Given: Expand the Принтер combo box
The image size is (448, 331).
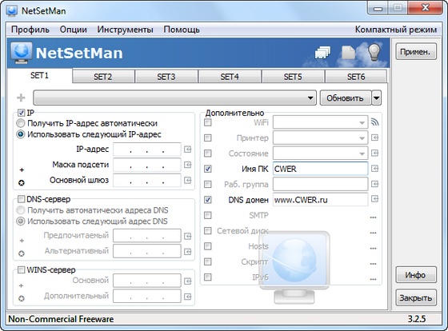Looking at the screenshot, I should [x=320, y=138].
